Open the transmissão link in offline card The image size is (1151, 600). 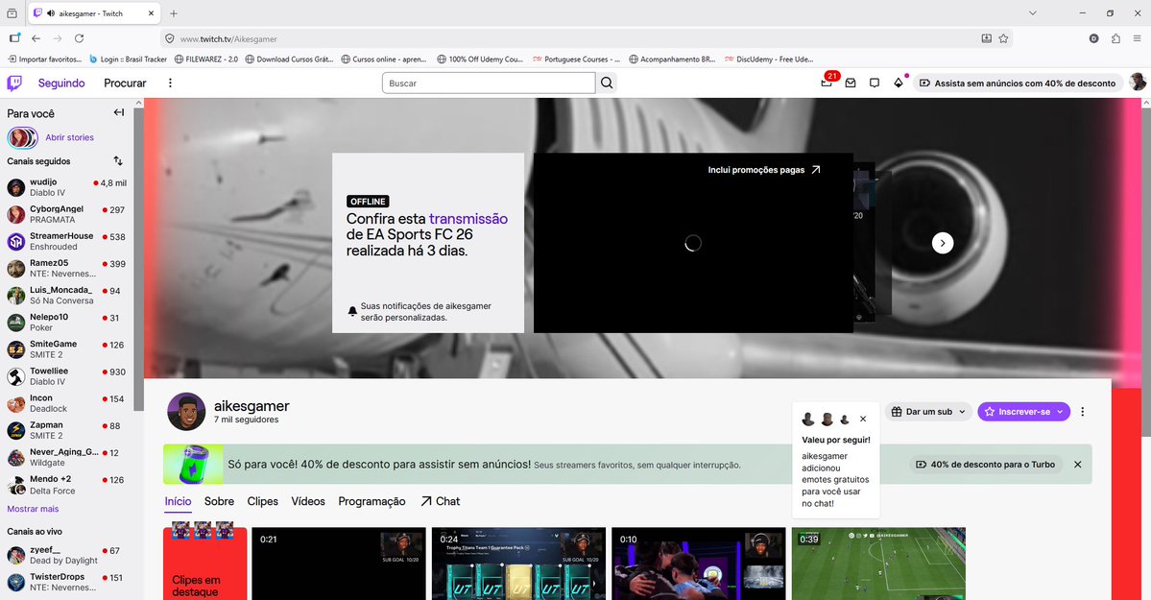(x=468, y=219)
